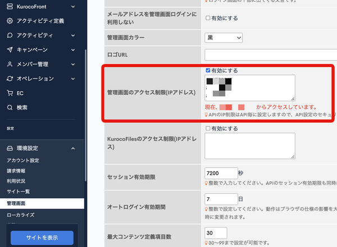Open the 管理画面カラー dropdown
The height and width of the screenshot is (247, 337).
[x=224, y=38]
